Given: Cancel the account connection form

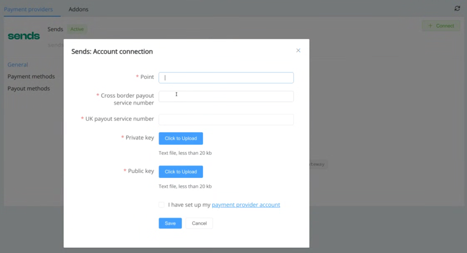Looking at the screenshot, I should click(x=199, y=223).
